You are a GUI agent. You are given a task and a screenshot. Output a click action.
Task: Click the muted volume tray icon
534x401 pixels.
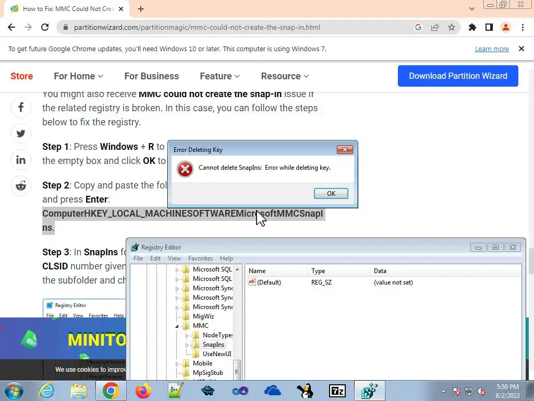pos(481,392)
